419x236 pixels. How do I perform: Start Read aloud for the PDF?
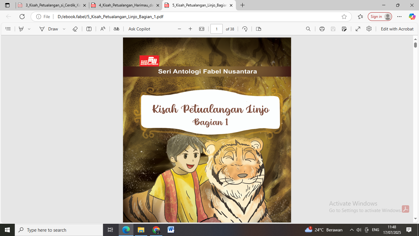(102, 29)
